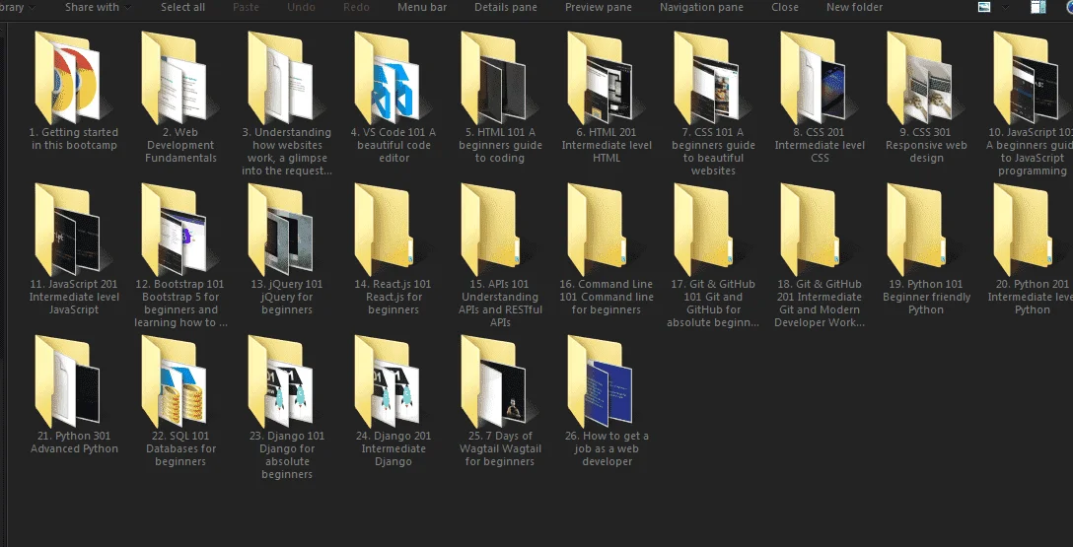Open the Share with dropdown menu

coord(99,8)
